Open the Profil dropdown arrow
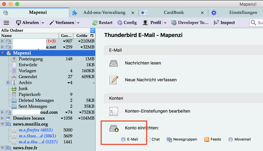Image resolution: width=263 pixels, height=151 pixels. 165,23
